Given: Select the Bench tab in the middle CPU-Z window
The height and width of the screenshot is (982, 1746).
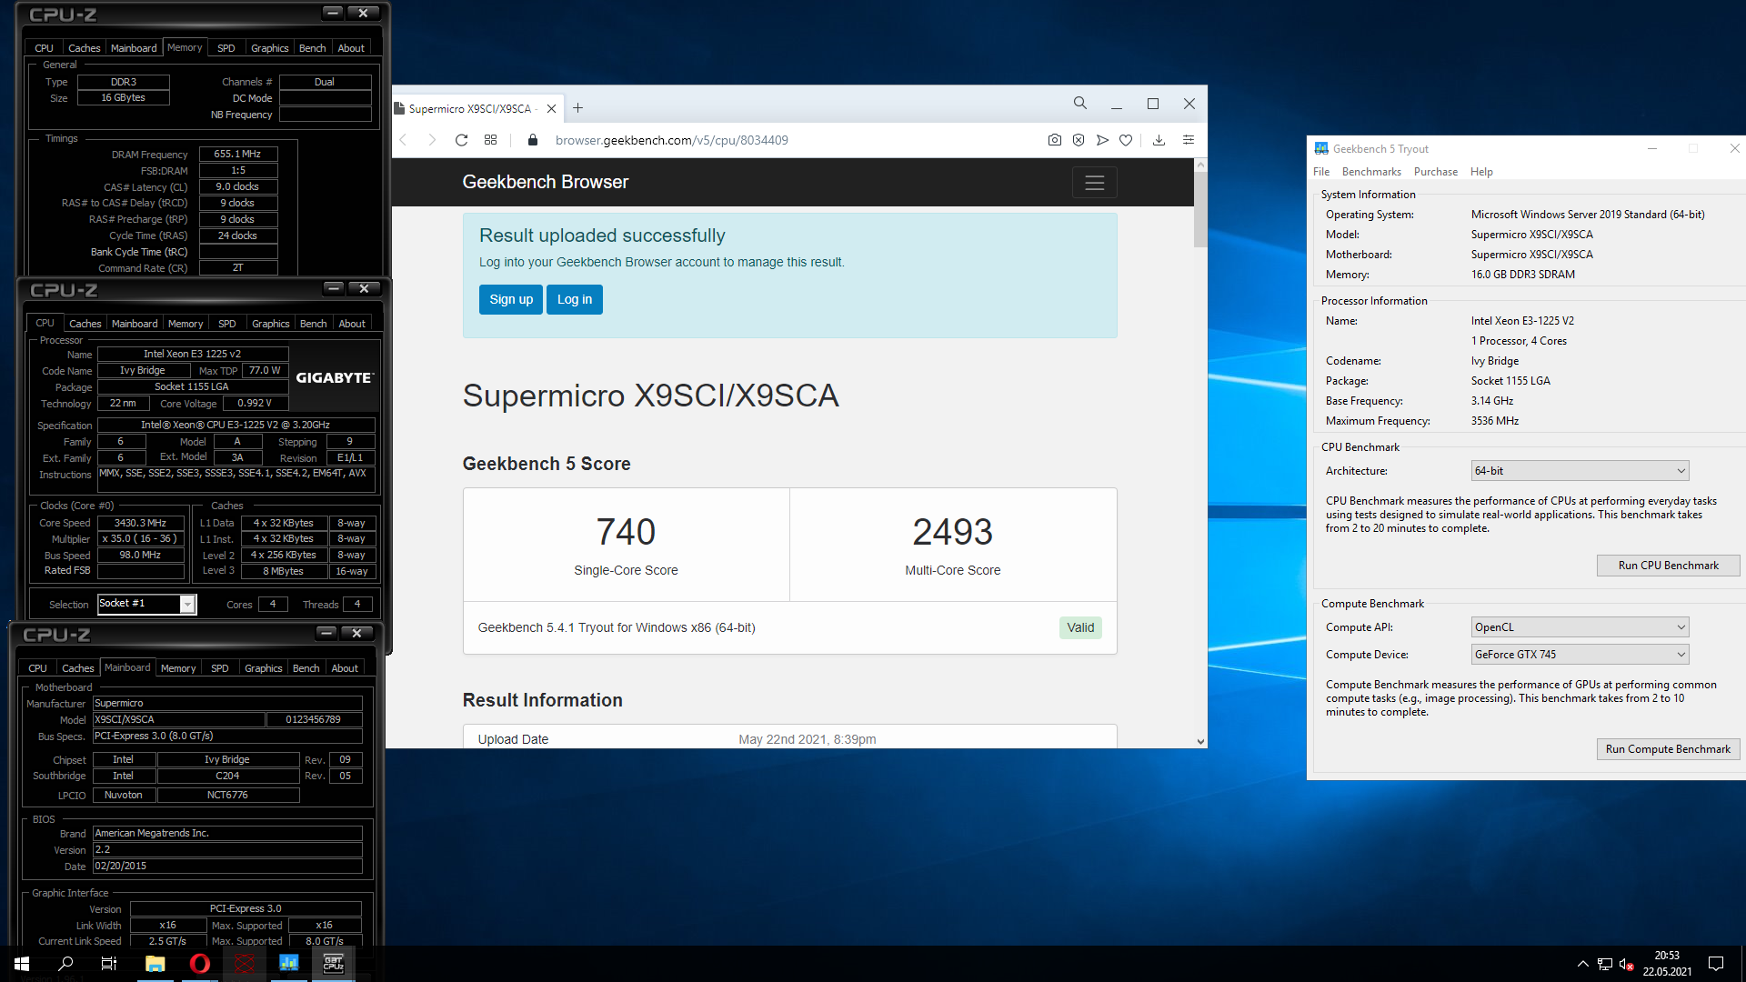Looking at the screenshot, I should pos(313,324).
